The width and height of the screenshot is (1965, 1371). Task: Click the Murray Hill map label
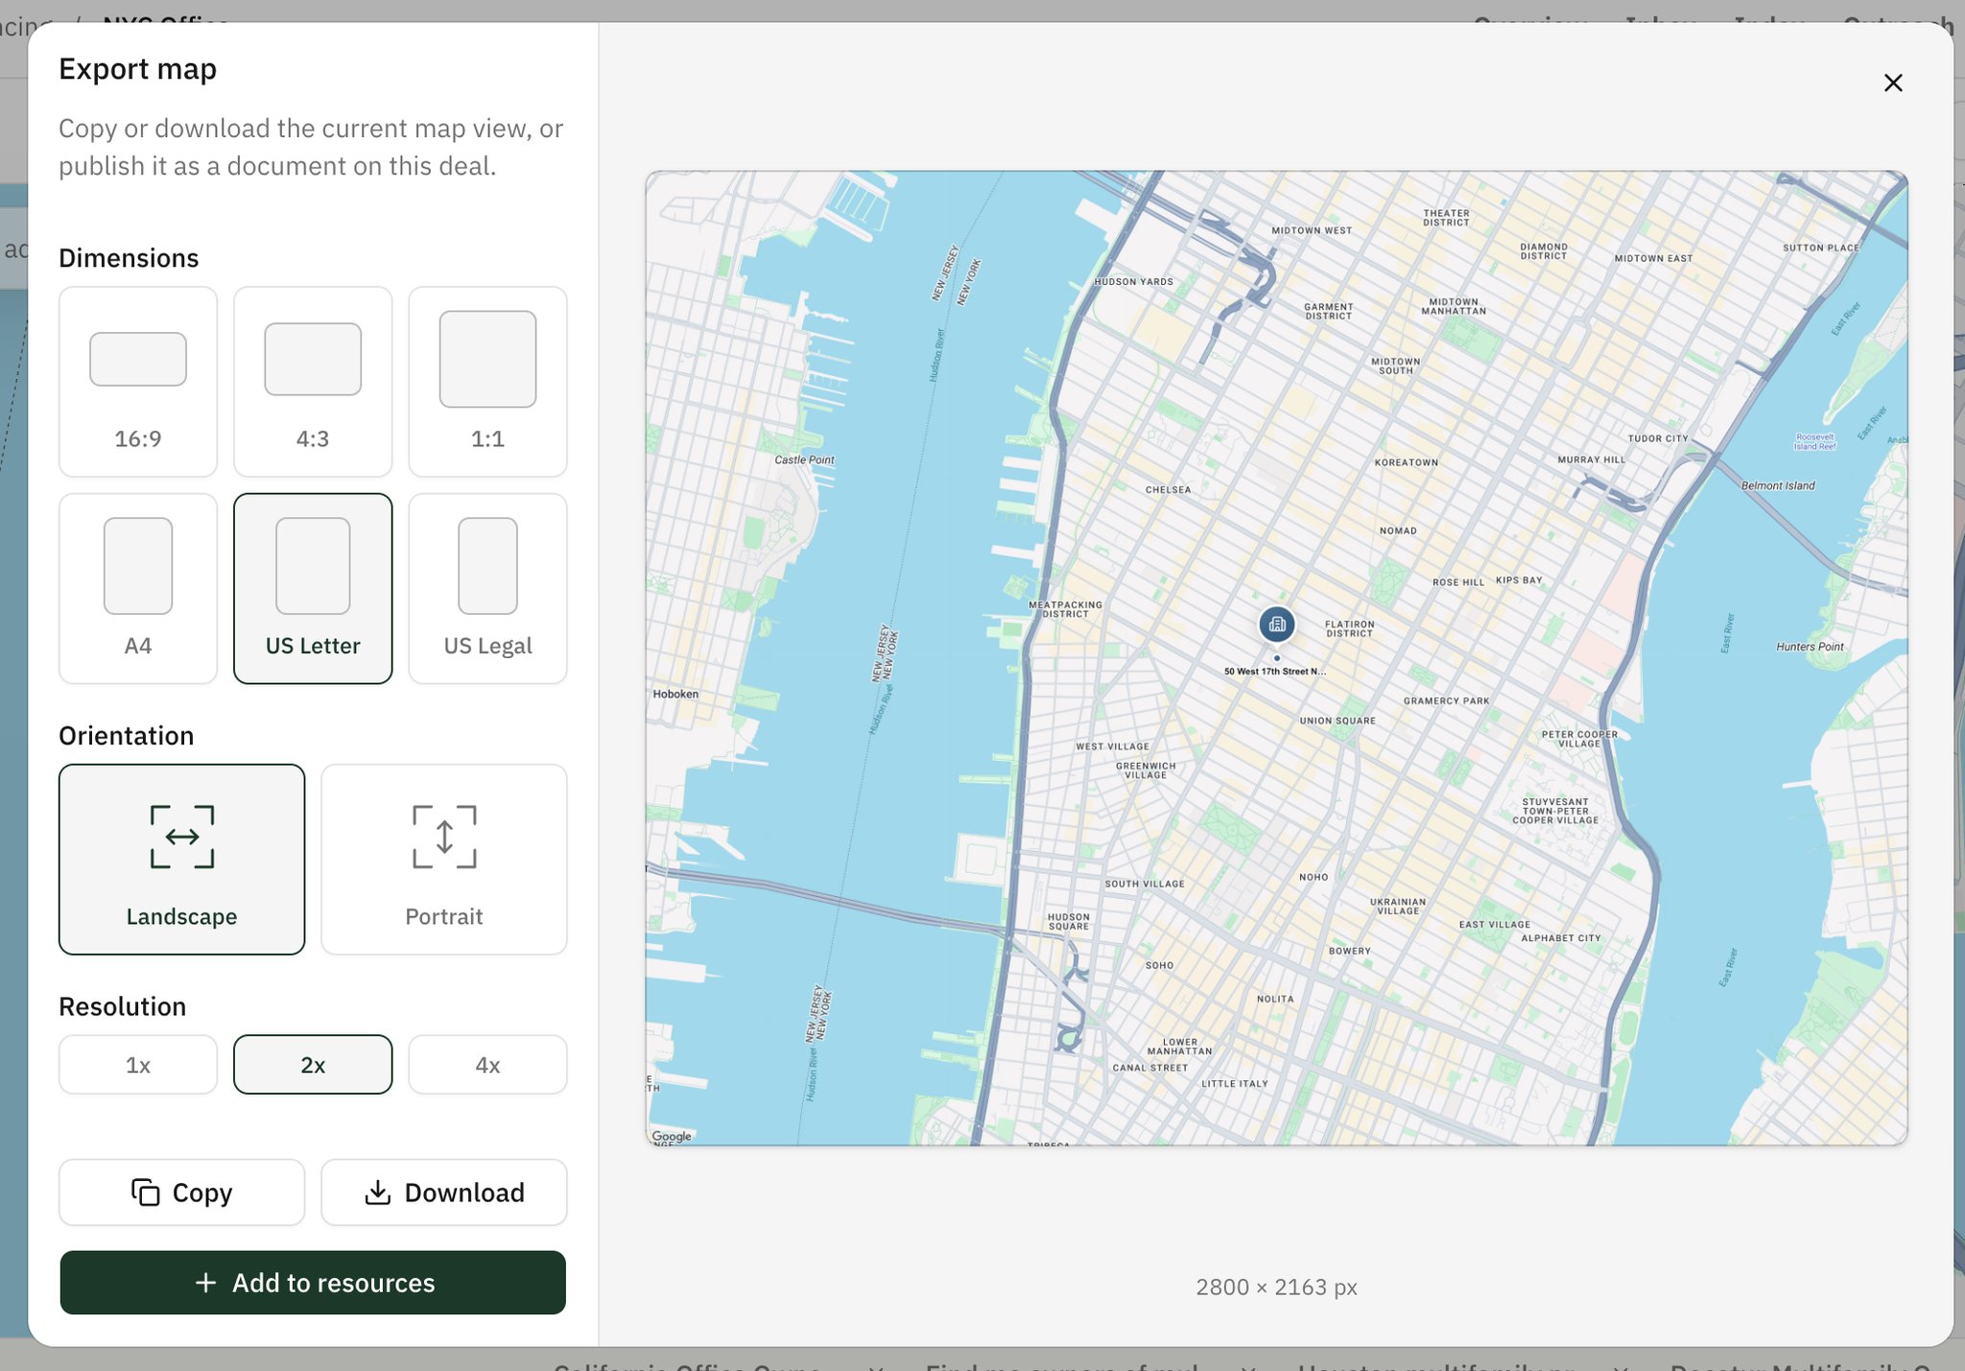1591,460
